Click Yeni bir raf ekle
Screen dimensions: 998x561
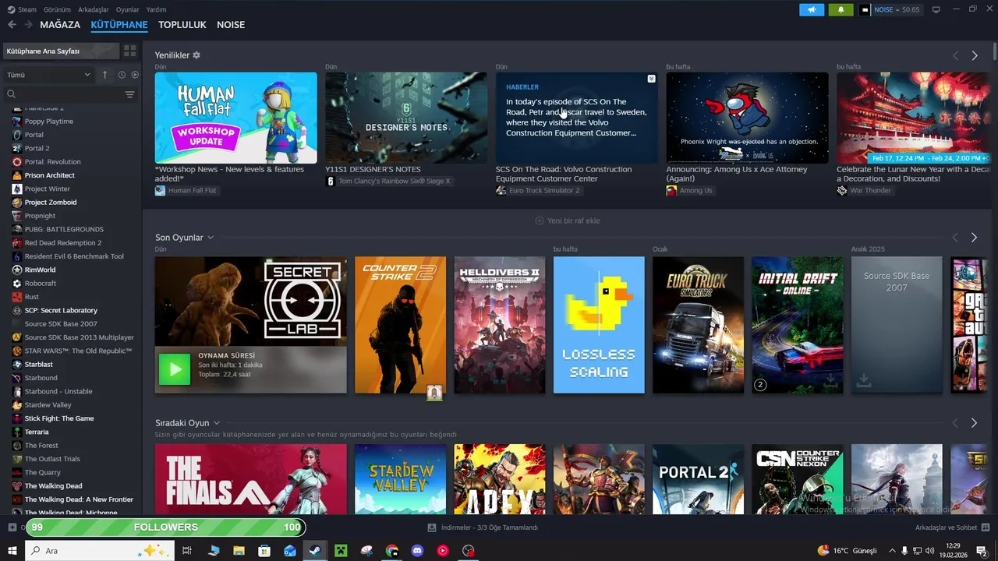[567, 221]
